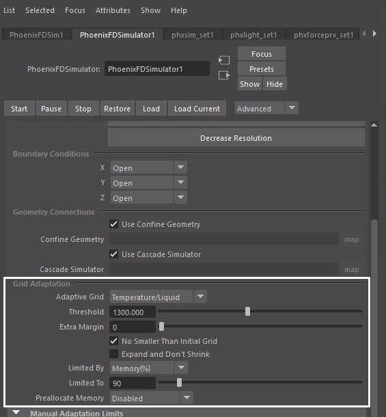
Task: Enable Expand and Don't Shrink
Action: coord(114,354)
